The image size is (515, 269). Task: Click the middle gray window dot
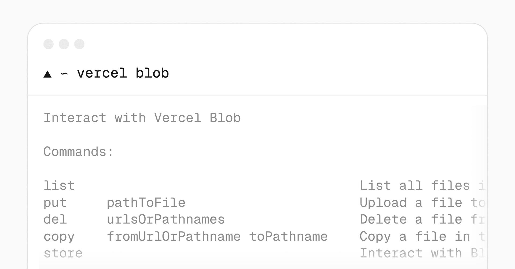click(64, 44)
